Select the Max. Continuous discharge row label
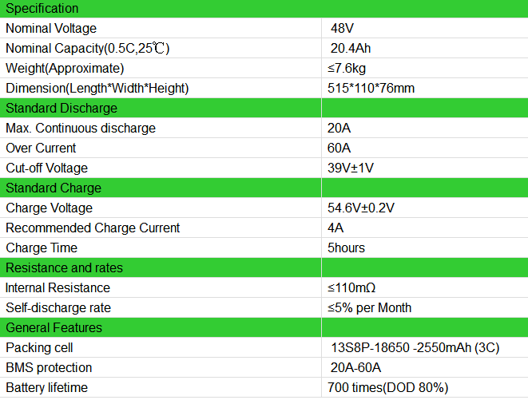 click(x=81, y=129)
